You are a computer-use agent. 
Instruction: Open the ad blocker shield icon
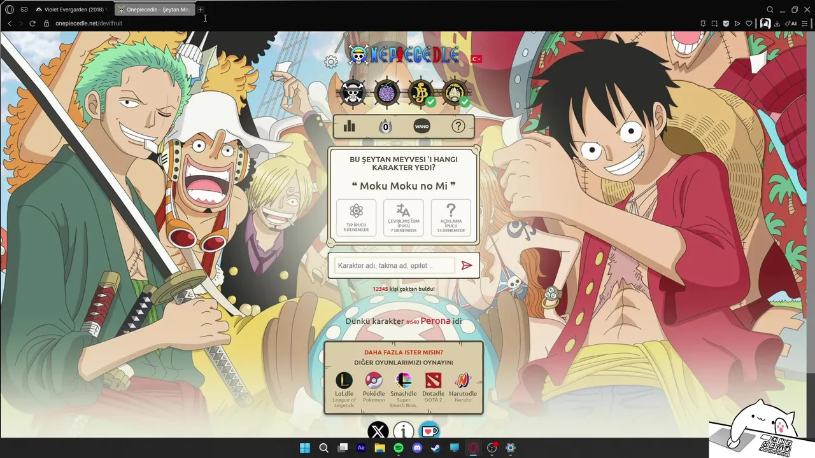click(726, 24)
